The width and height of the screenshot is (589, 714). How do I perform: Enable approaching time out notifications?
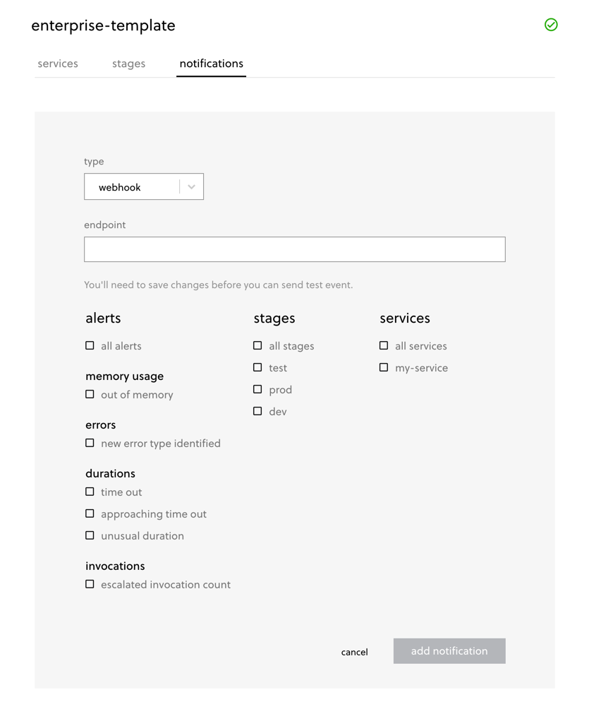click(x=90, y=513)
